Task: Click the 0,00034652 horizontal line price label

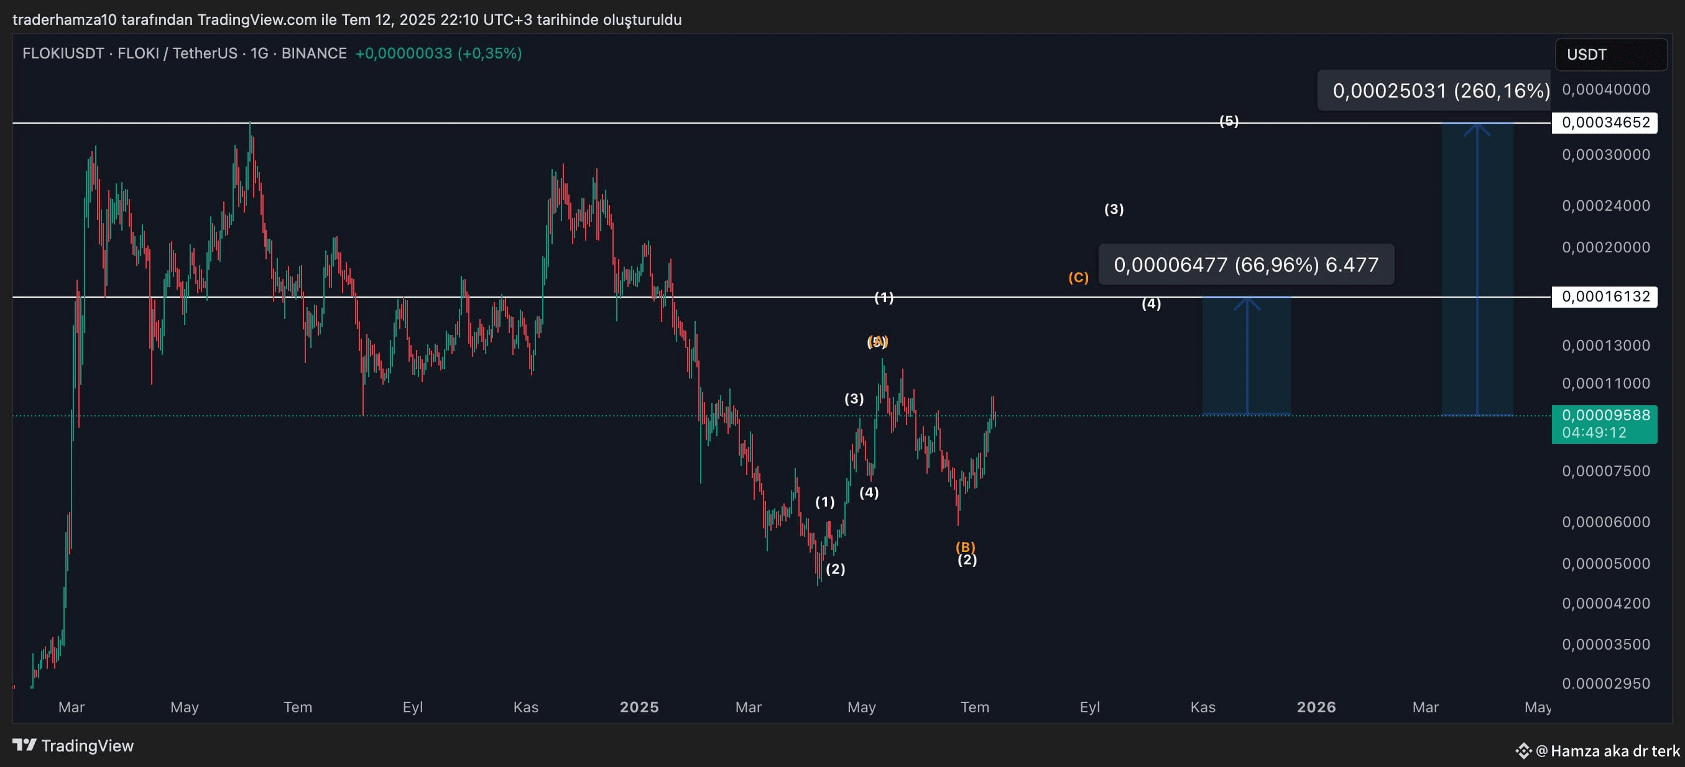Action: (1605, 122)
